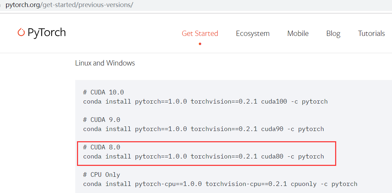The height and width of the screenshot is (193, 392).
Task: Open the Get Started nav tab
Action: 200,33
